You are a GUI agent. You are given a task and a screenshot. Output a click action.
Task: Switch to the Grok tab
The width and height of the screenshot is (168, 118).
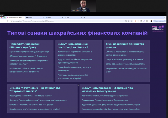(x=73, y=18)
